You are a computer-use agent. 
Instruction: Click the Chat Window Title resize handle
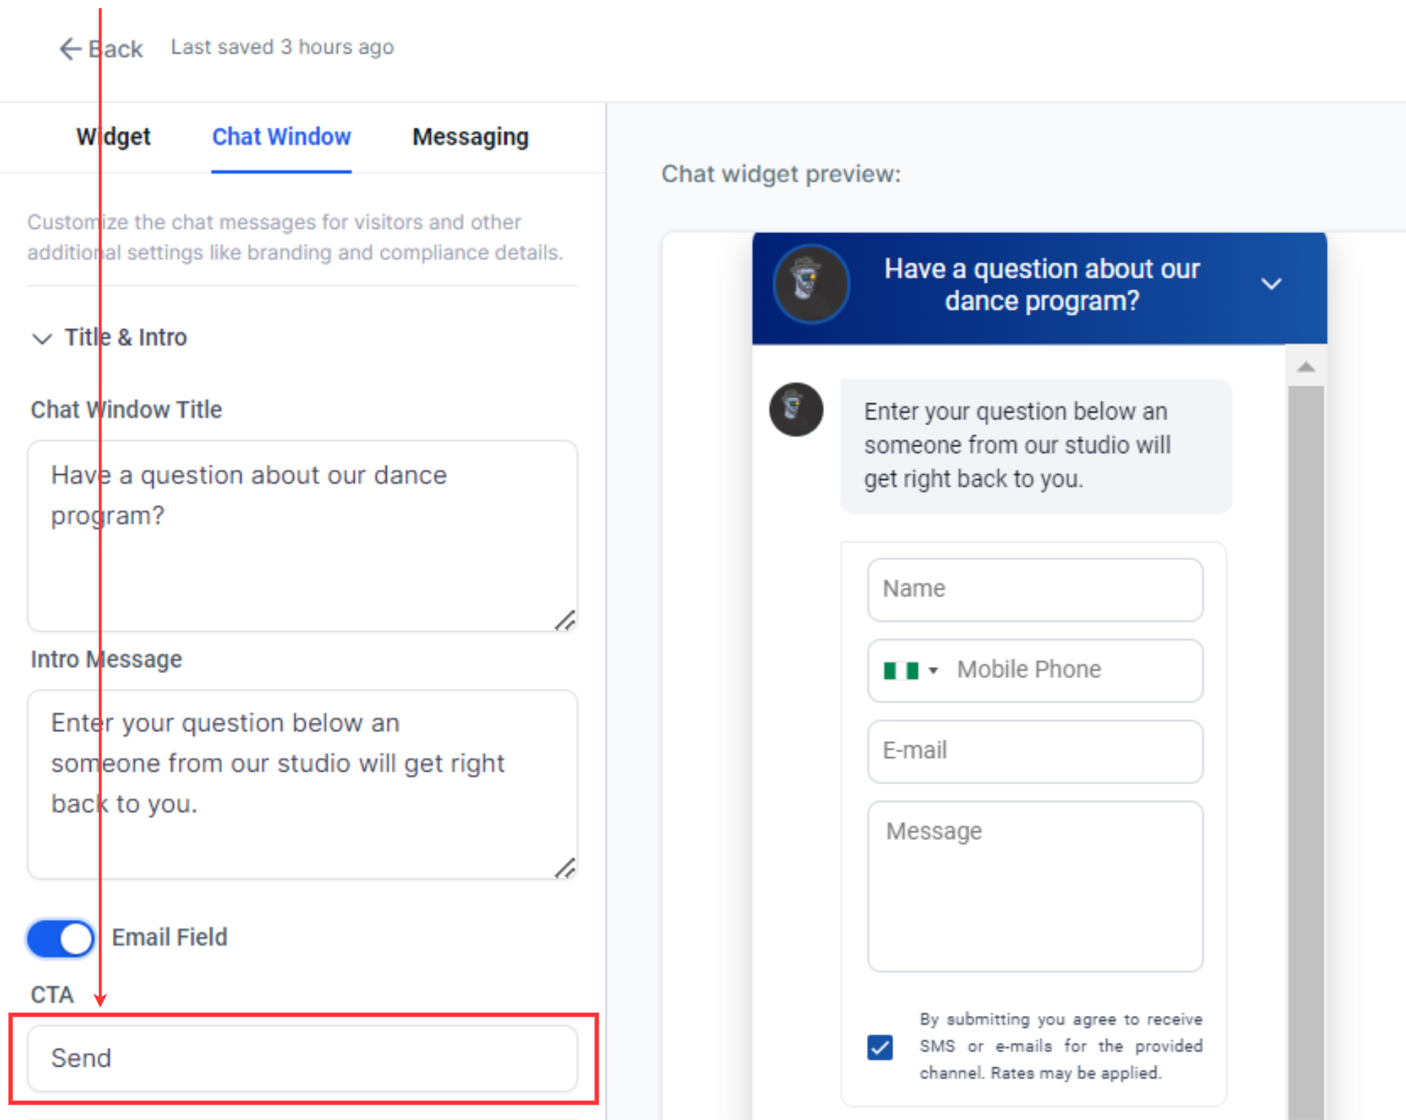coord(565,620)
